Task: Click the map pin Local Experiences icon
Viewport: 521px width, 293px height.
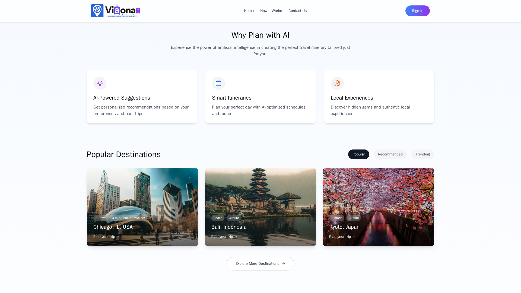Action: [337, 83]
